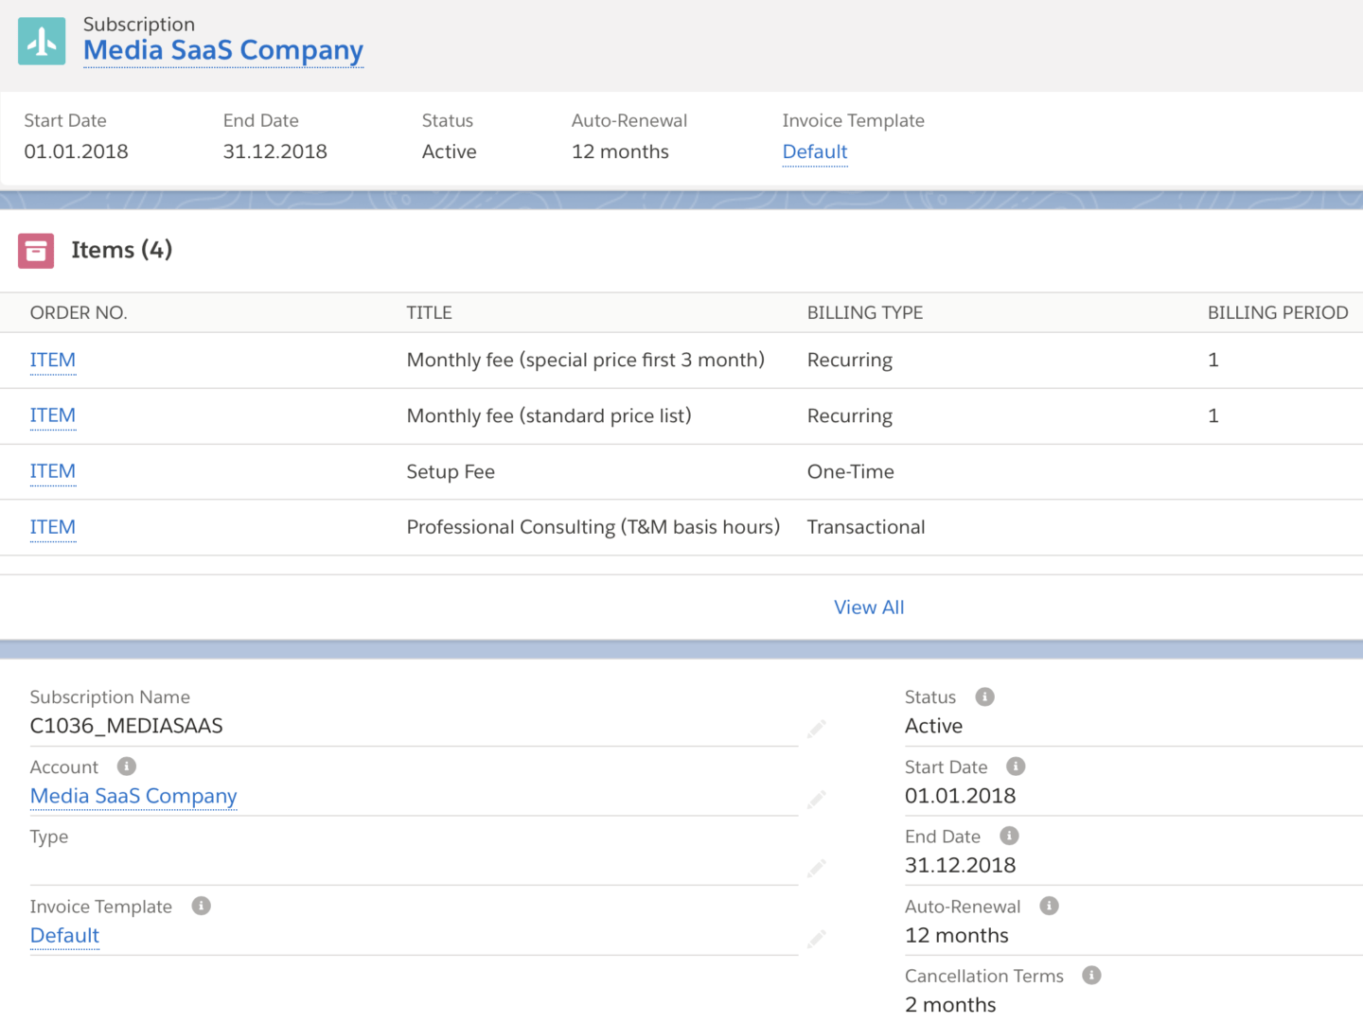Click 12 months in details Auto-Renewal field
This screenshot has width=1363, height=1022.
click(957, 935)
